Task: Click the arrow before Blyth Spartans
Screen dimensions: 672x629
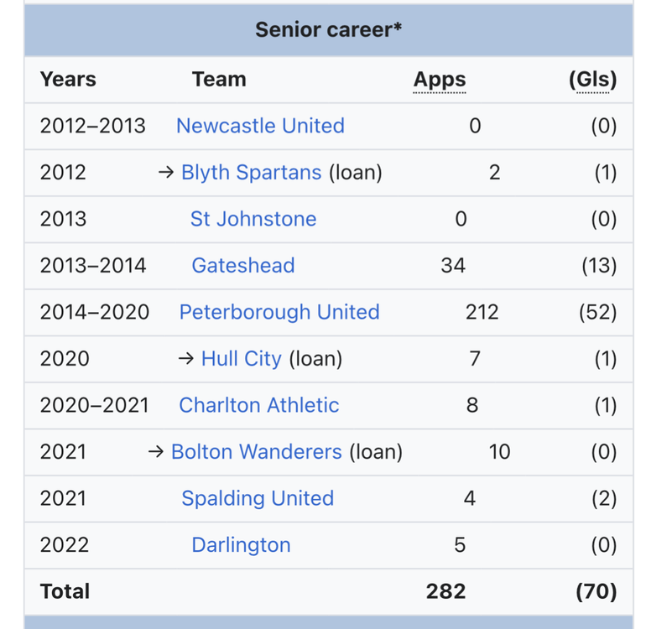Action: point(166,173)
